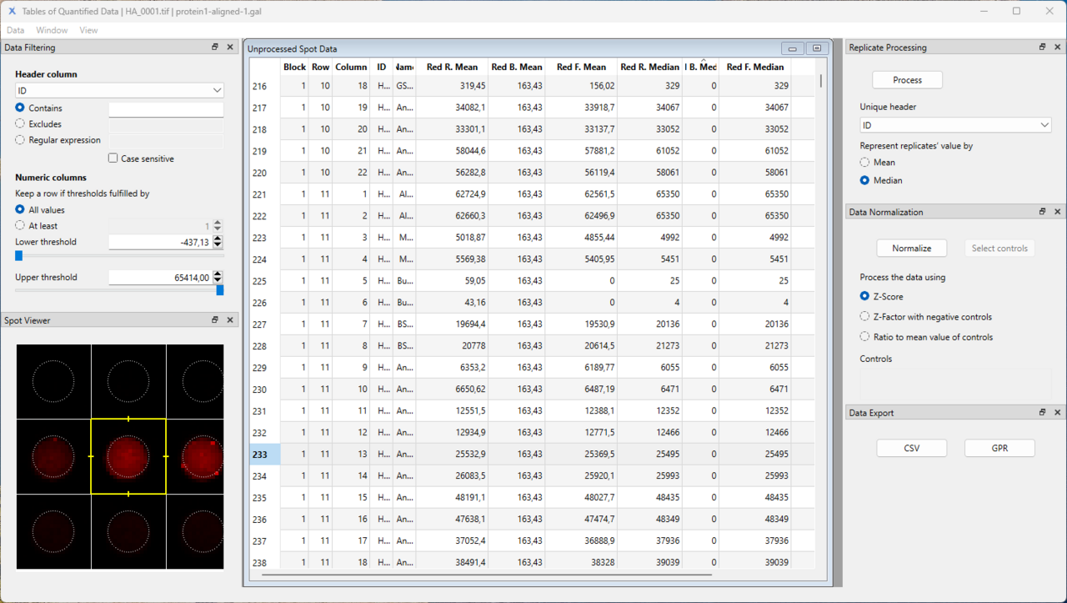Screen dimensions: 1067x603
Task: Undock the Data Normalization panel
Action: click(x=1042, y=211)
